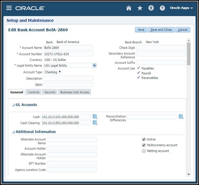This screenshot has width=199, height=185.
Task: Click the EFT Number field
Action: tap(72, 163)
